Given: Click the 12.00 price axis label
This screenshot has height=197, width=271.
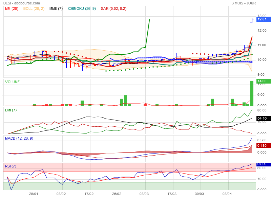Looking at the screenshot, I should coord(262,31).
